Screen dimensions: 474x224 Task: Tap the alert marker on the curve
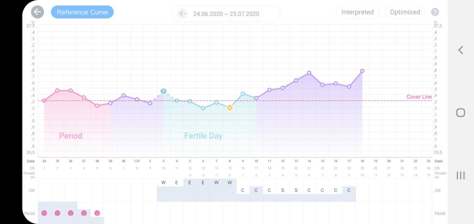(x=163, y=91)
